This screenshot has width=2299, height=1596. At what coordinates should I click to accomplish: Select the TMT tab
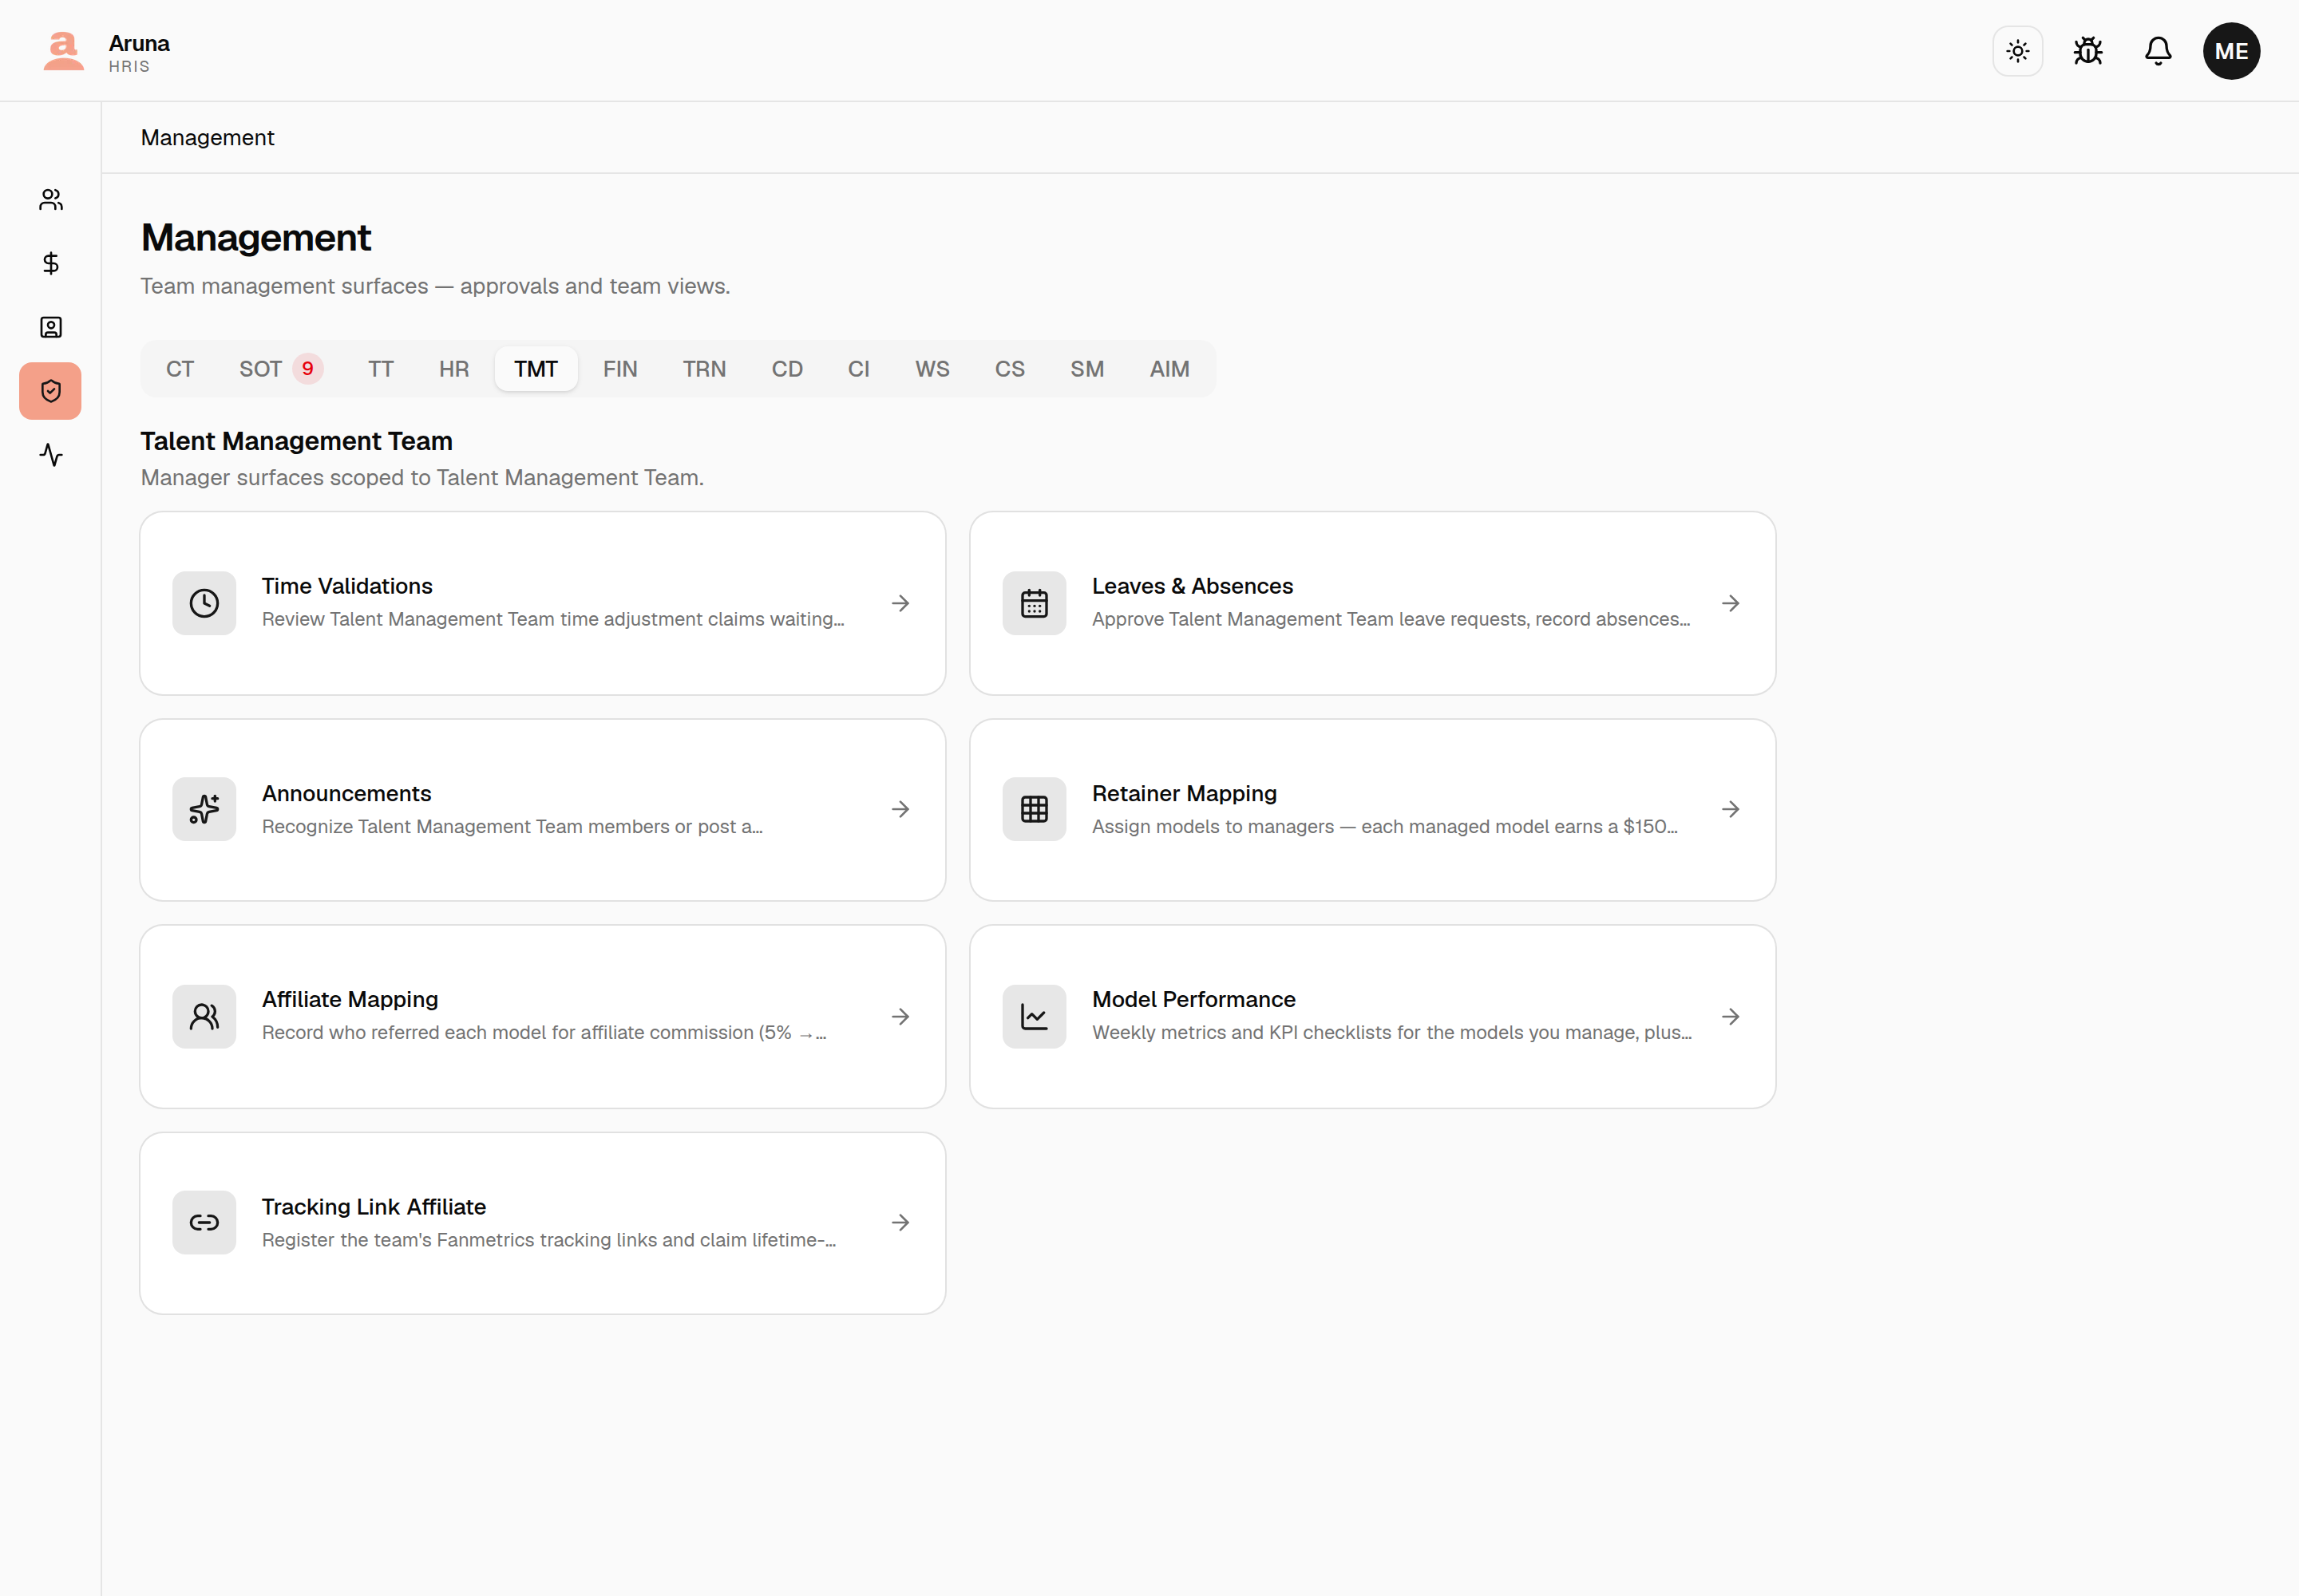tap(536, 369)
